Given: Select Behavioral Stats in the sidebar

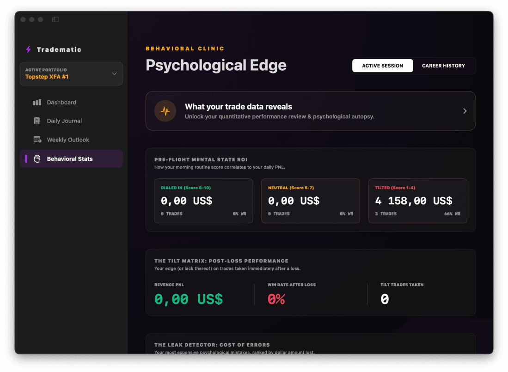Looking at the screenshot, I should tap(71, 159).
